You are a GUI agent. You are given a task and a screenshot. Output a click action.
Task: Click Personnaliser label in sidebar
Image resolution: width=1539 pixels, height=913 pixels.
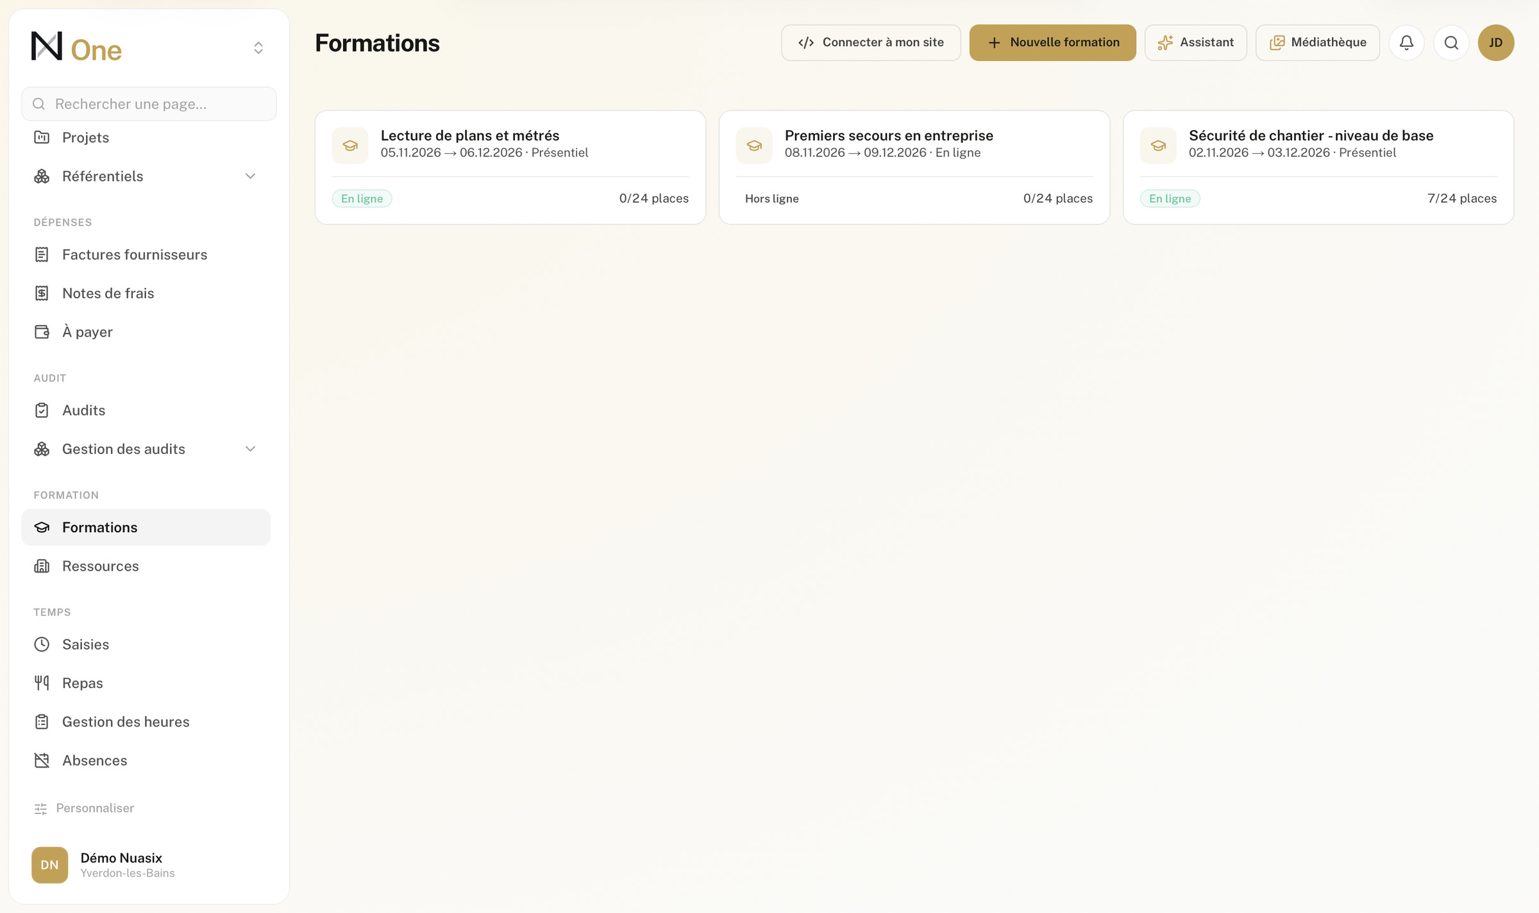[x=95, y=808]
